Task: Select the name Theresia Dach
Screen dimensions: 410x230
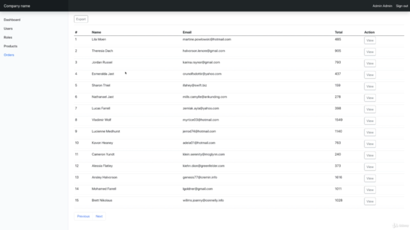Action: [x=102, y=51]
